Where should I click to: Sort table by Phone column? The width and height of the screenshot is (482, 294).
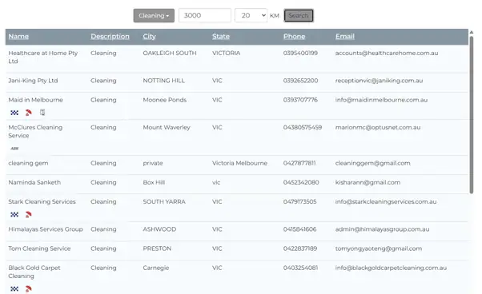pos(294,37)
